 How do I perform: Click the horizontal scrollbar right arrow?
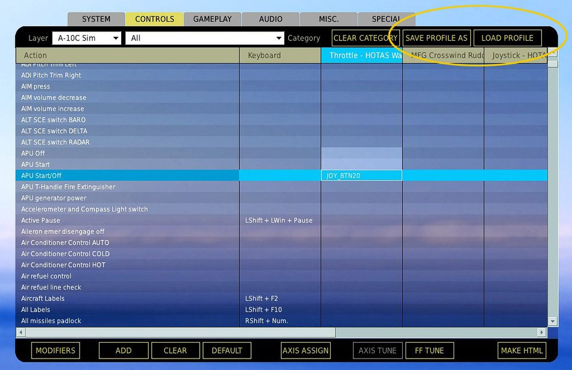[x=542, y=332]
